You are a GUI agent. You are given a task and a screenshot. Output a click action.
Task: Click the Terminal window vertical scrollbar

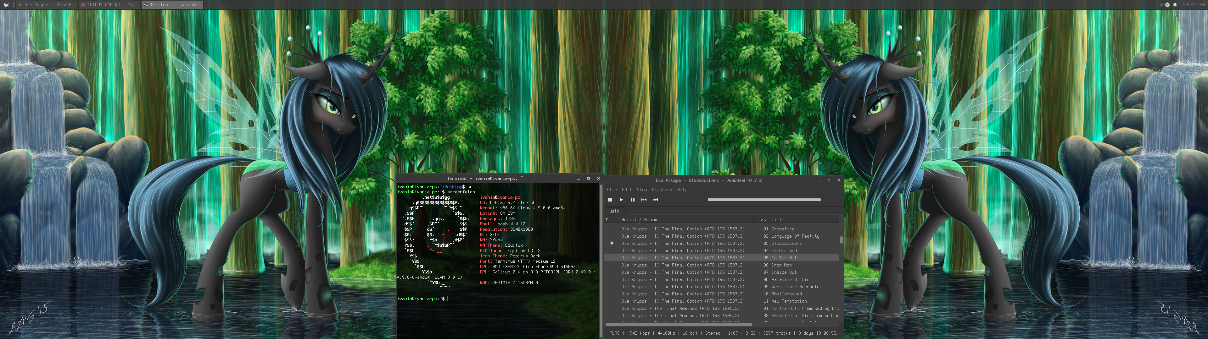(x=601, y=260)
